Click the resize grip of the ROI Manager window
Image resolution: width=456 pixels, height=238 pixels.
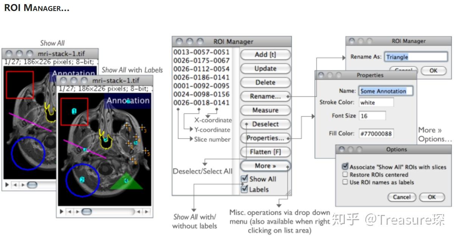(x=288, y=193)
